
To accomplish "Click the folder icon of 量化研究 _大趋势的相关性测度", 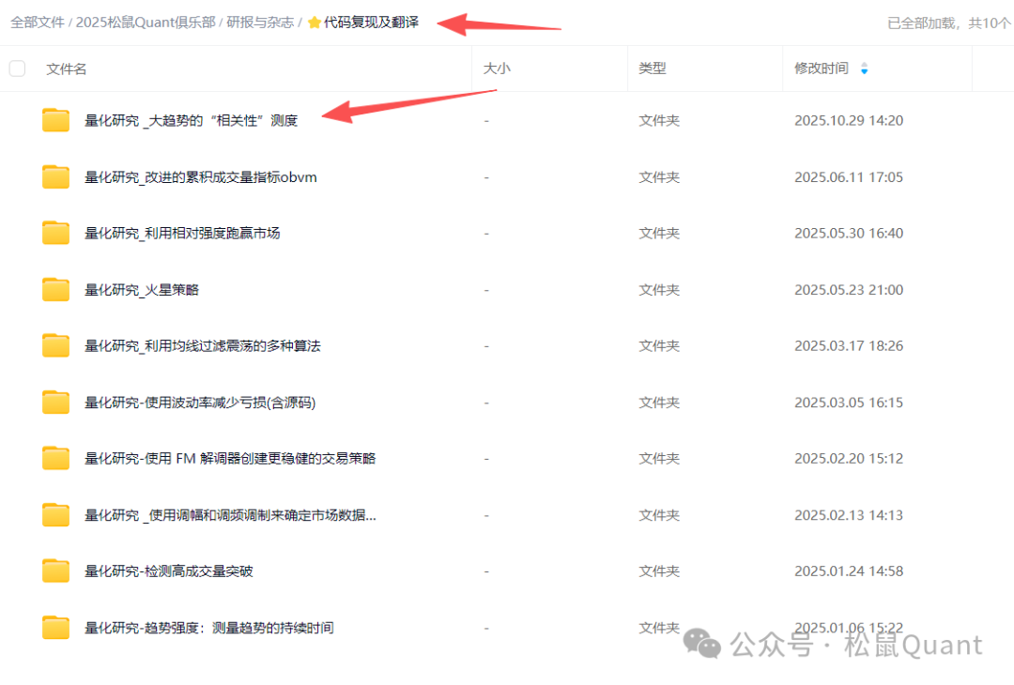I will pos(54,120).
